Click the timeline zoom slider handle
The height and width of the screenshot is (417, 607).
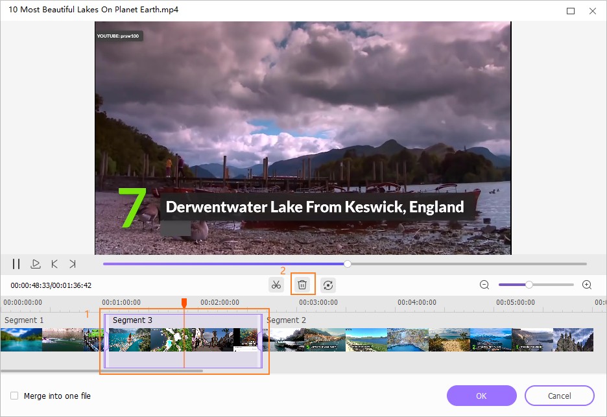529,285
